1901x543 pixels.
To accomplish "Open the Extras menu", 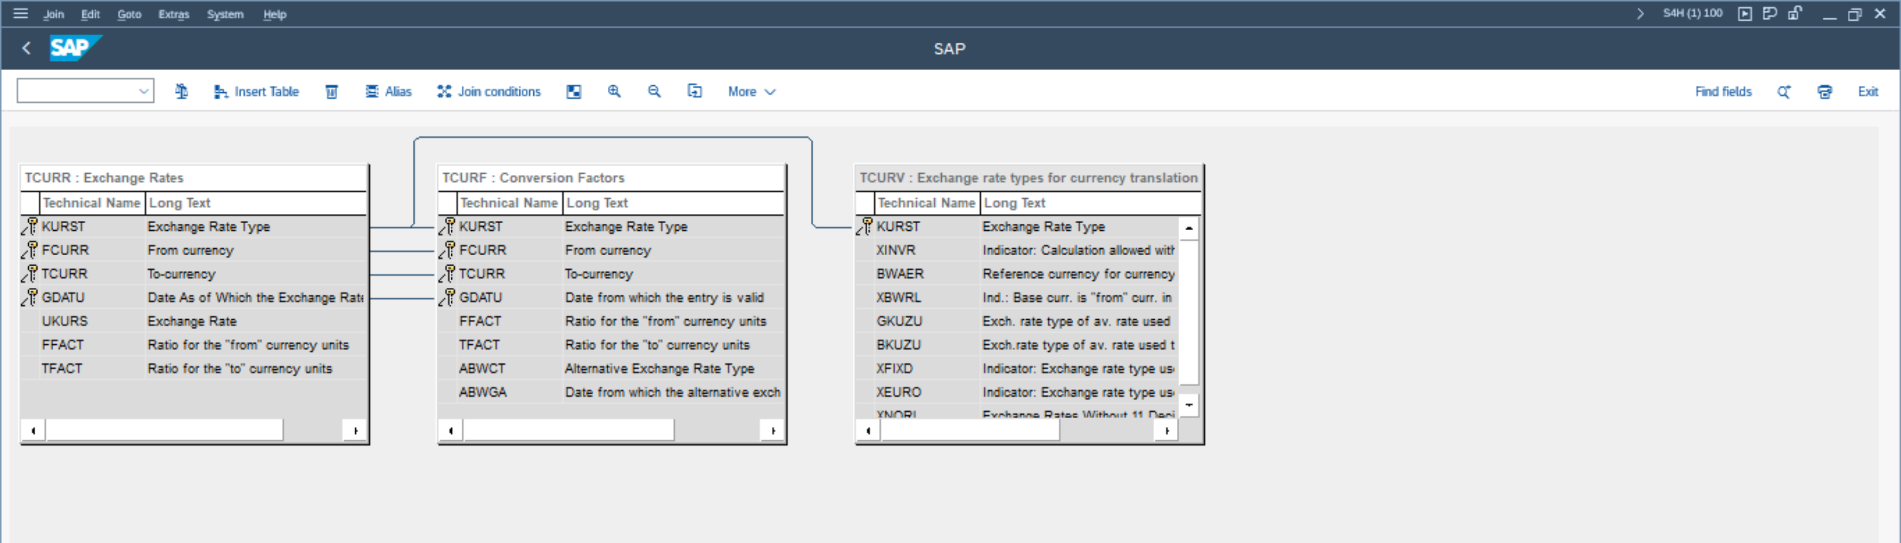I will [173, 14].
